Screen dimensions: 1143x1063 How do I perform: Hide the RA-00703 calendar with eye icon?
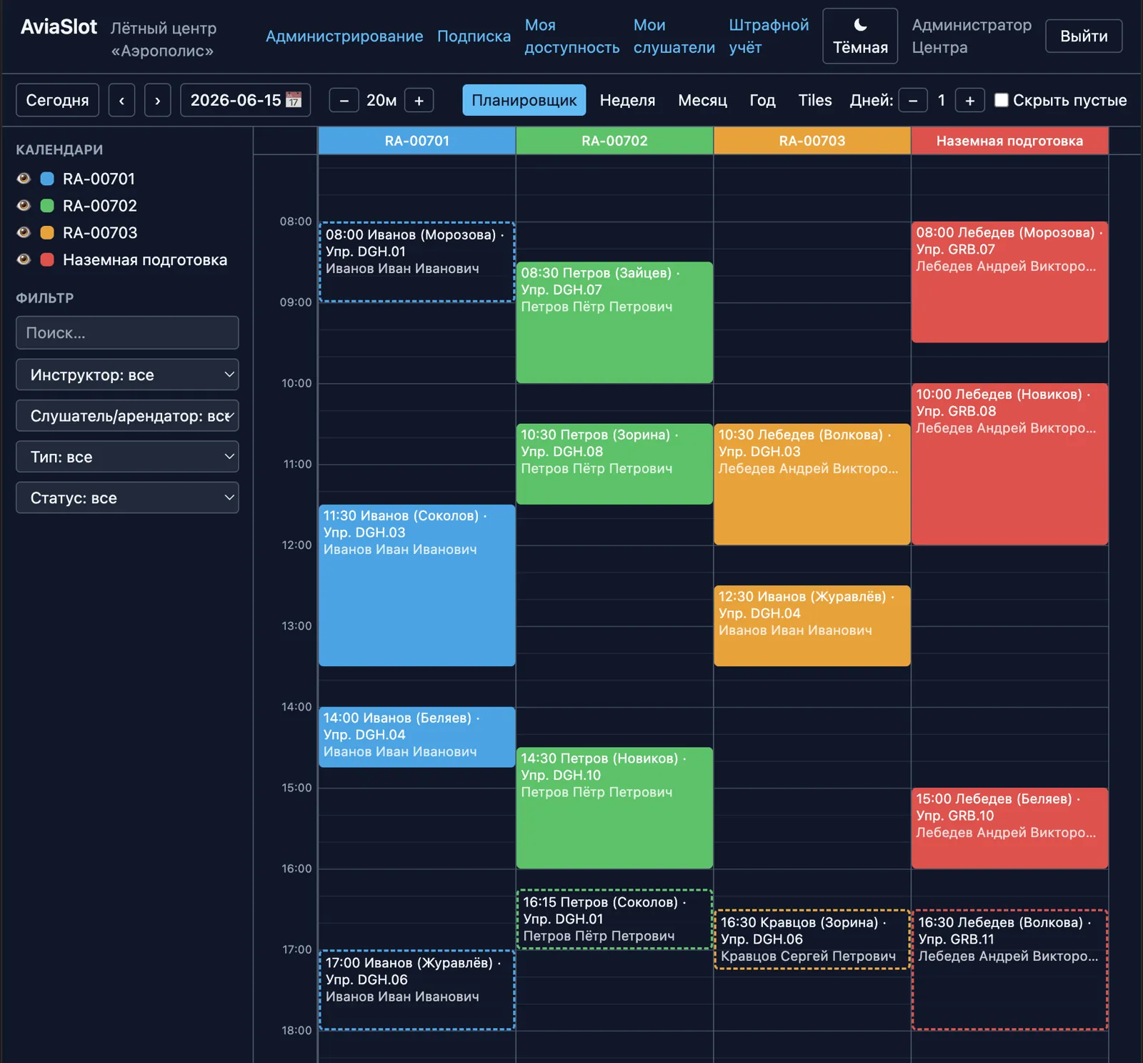[x=24, y=232]
